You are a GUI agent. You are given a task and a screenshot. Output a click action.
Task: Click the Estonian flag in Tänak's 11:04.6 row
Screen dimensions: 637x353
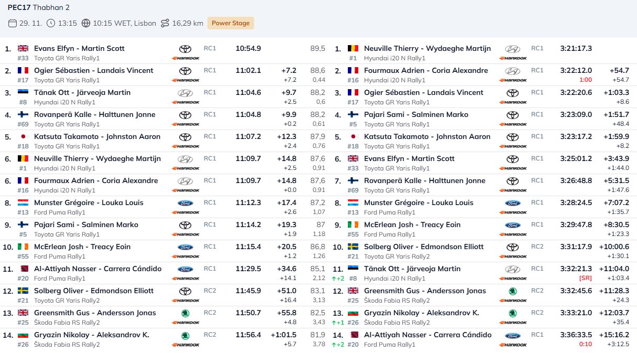click(x=23, y=92)
